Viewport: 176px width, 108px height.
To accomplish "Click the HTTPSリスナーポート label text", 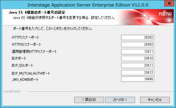I will coord(26,45).
